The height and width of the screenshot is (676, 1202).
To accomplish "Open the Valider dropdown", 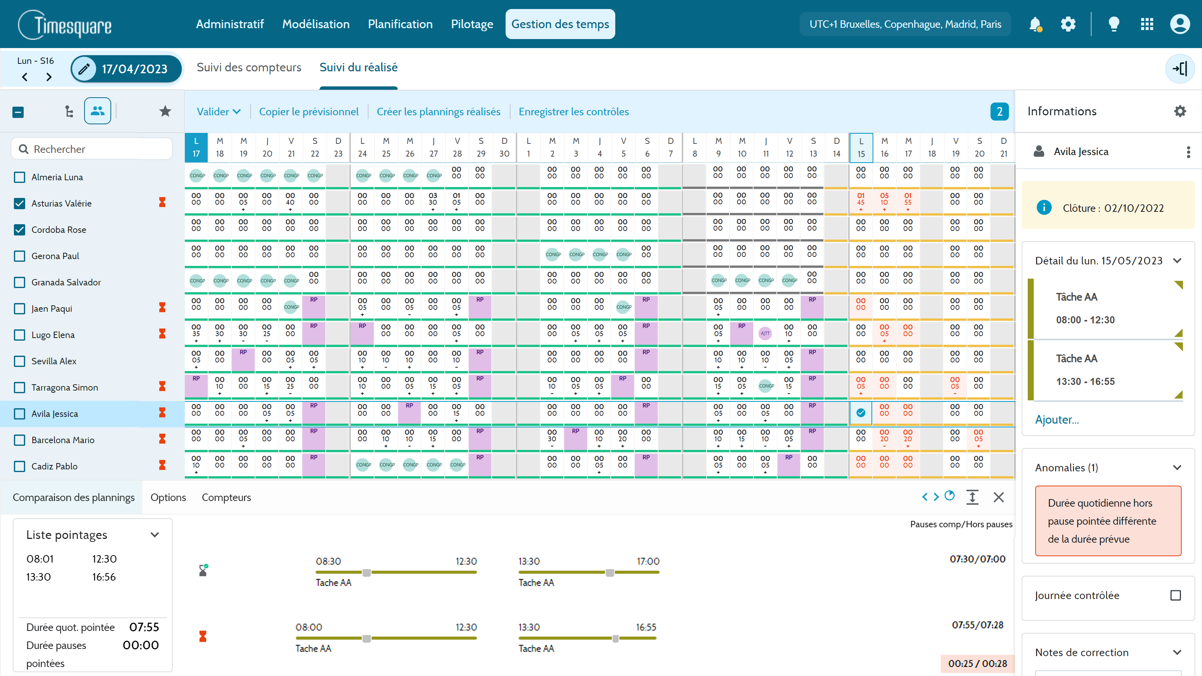I will pos(218,112).
